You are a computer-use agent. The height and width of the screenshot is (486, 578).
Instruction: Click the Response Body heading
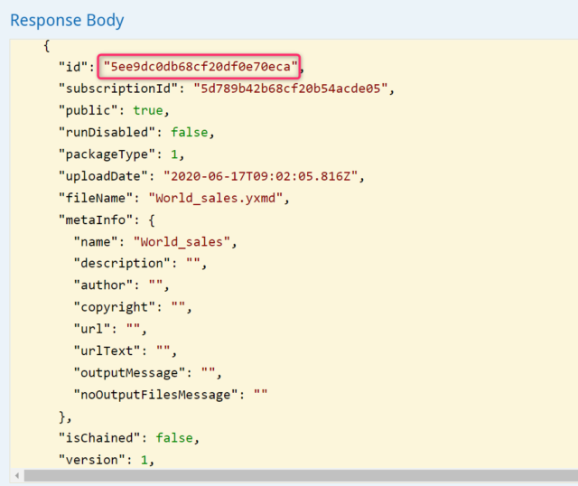click(x=67, y=20)
